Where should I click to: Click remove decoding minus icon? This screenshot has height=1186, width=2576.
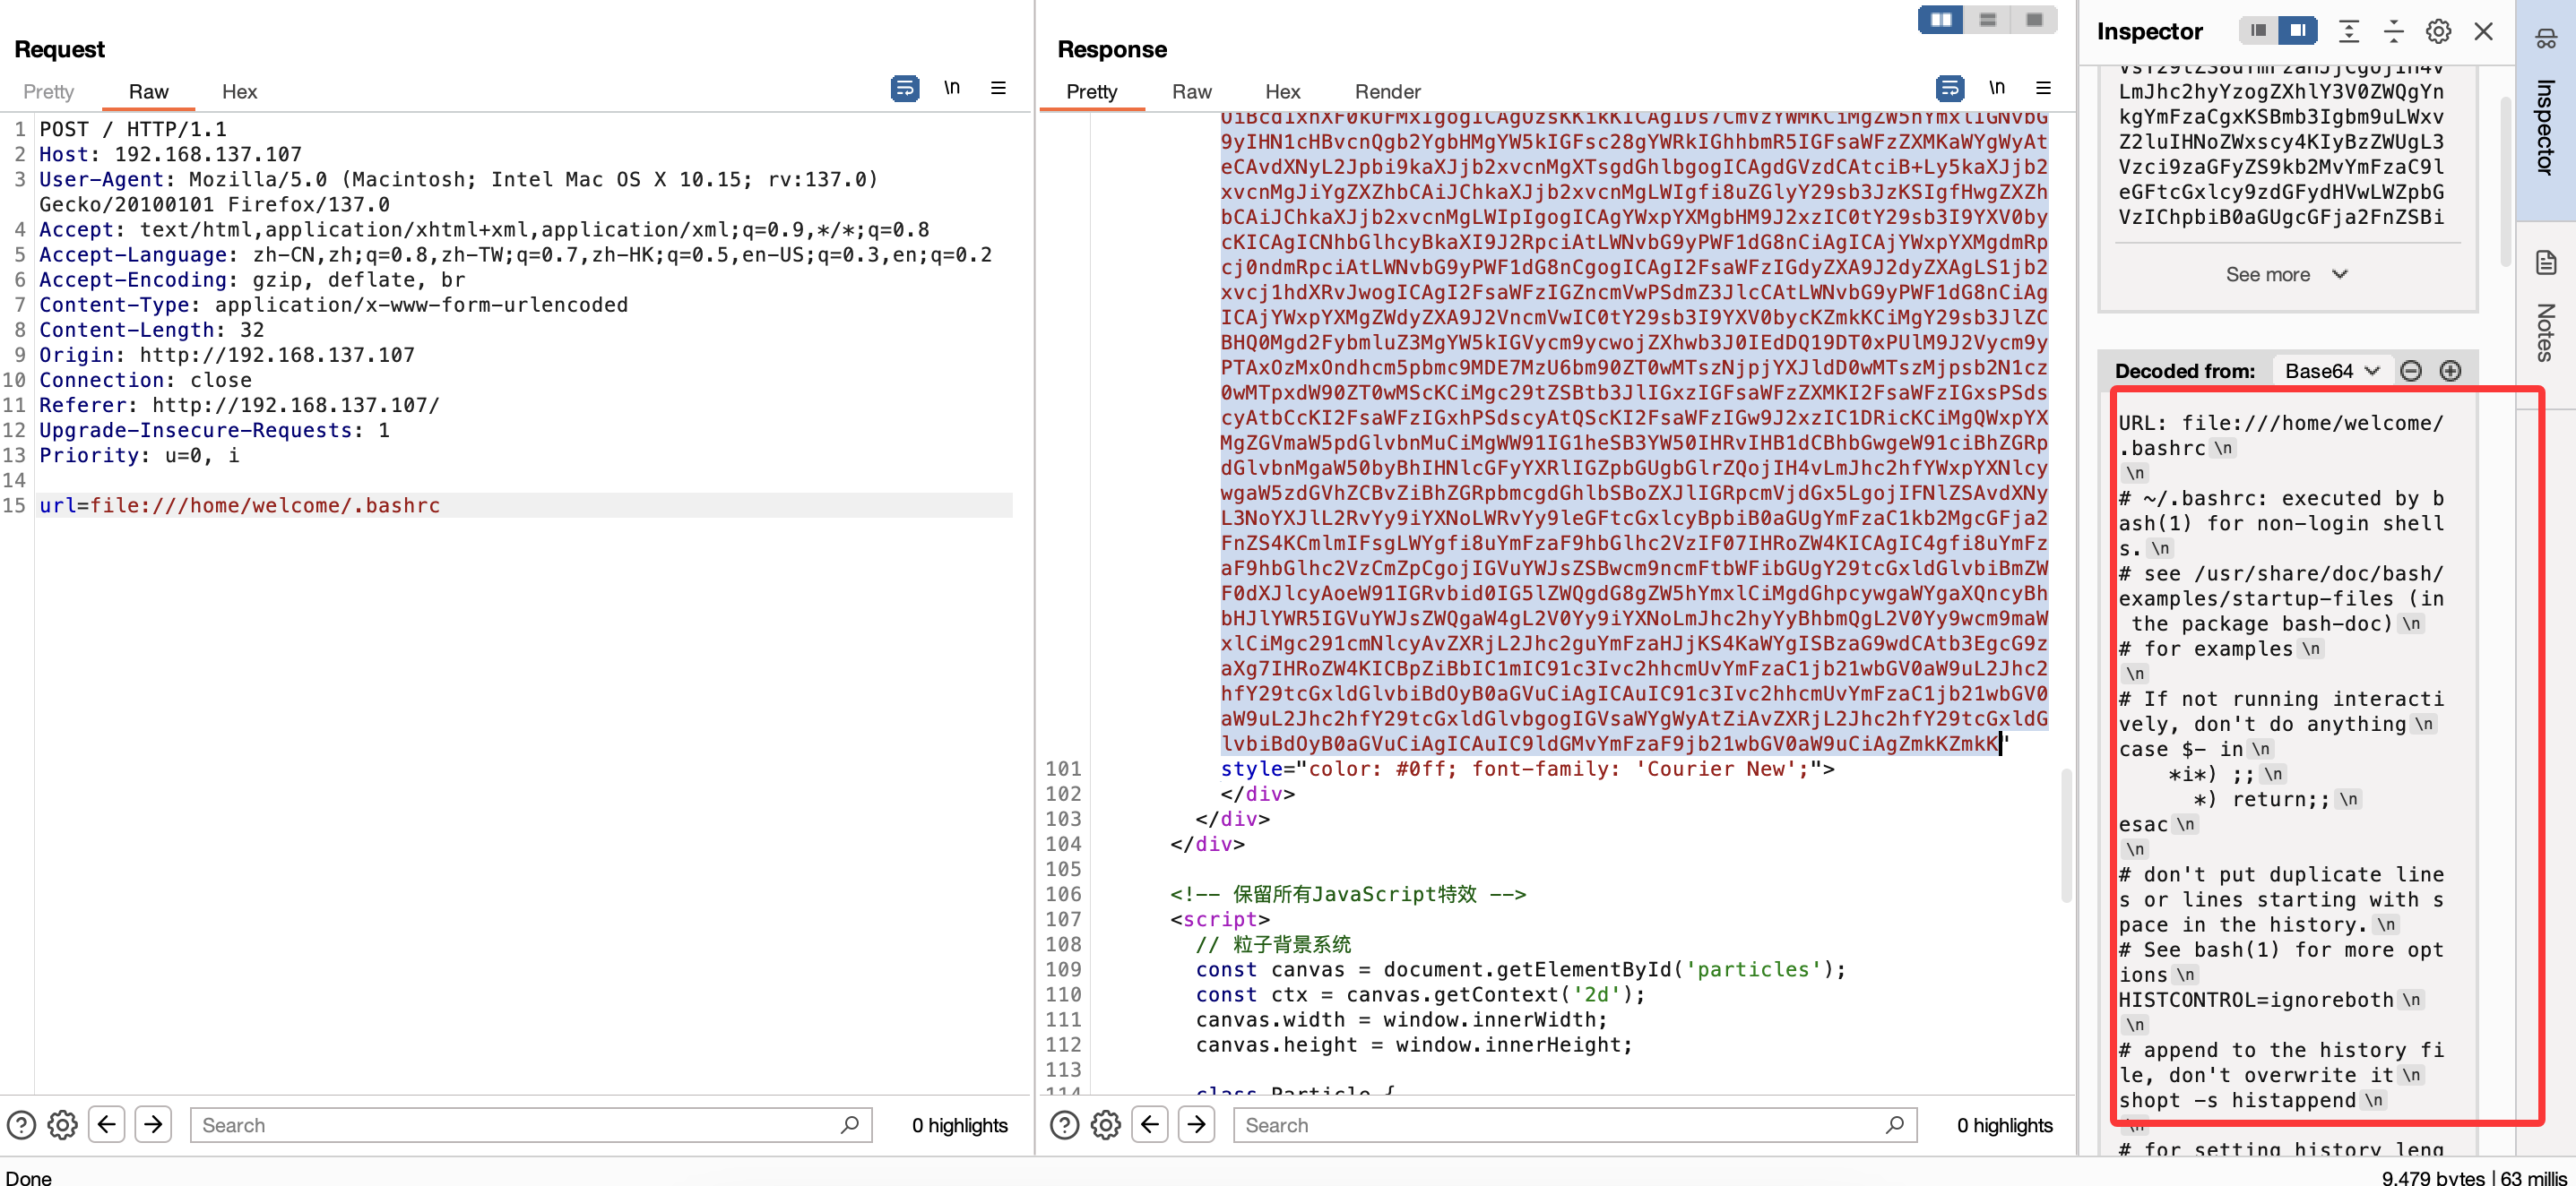[2411, 372]
